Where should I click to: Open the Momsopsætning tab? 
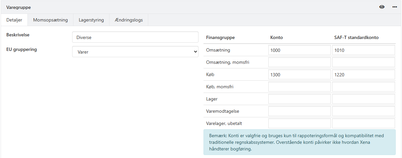coord(50,20)
